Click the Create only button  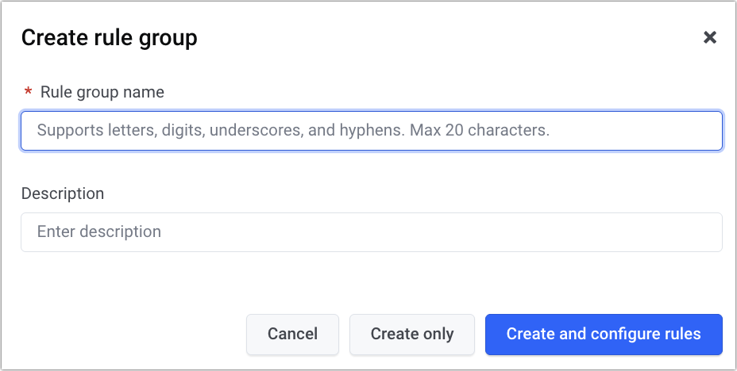coord(411,334)
